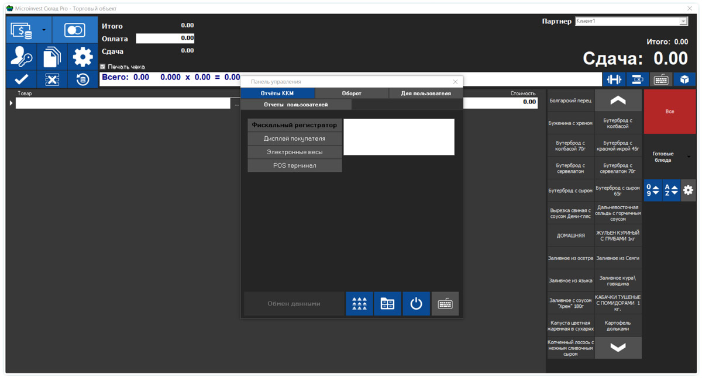
Task: Open cash payment dropdown arrow
Action: (x=44, y=30)
